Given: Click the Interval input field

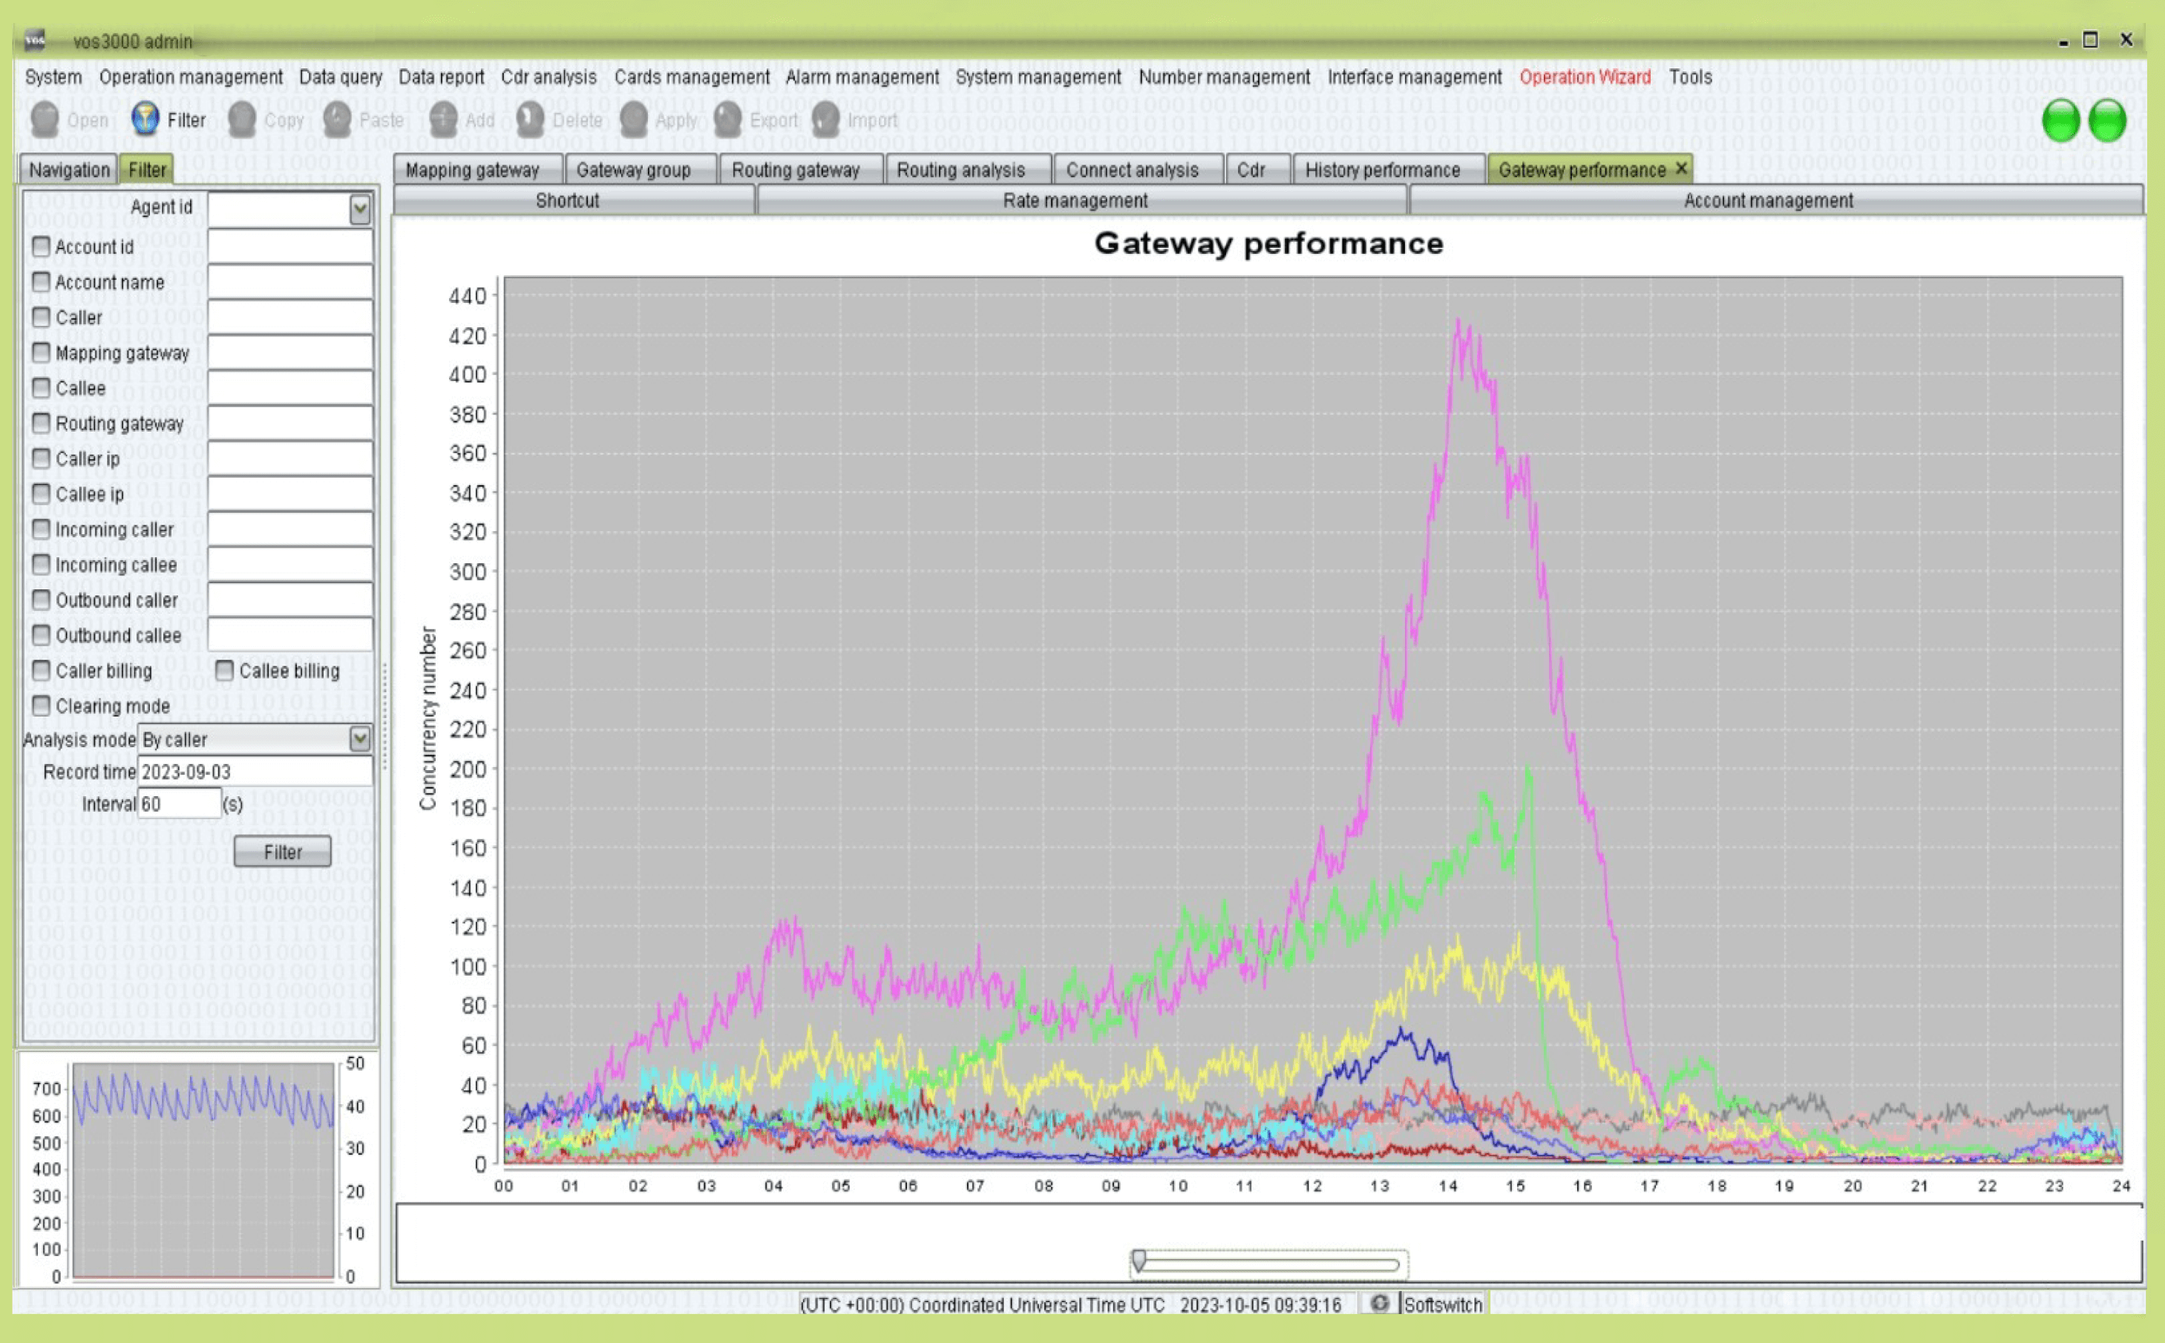Looking at the screenshot, I should pyautogui.click(x=180, y=804).
